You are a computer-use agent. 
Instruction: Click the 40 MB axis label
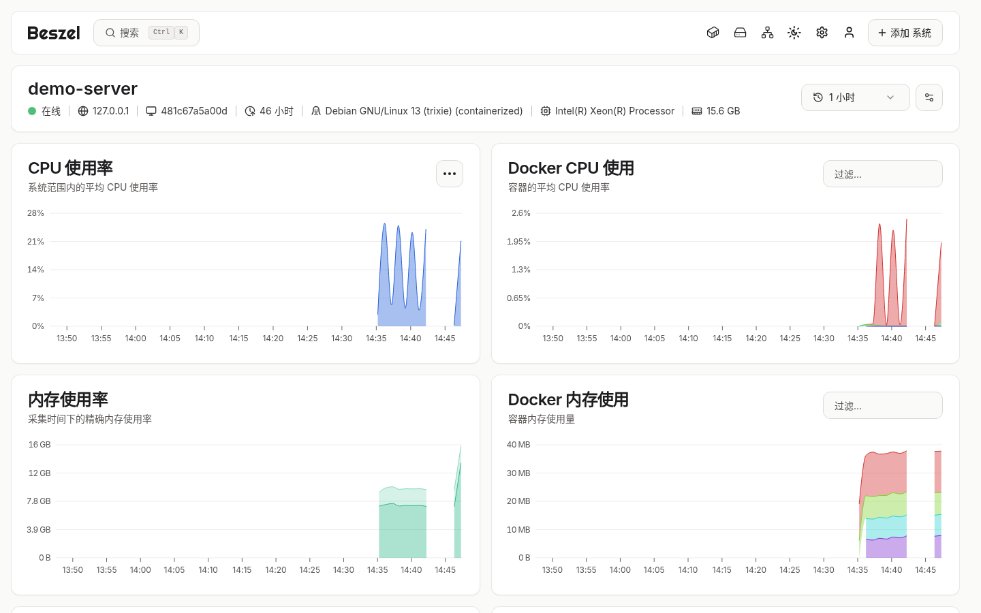coord(518,445)
